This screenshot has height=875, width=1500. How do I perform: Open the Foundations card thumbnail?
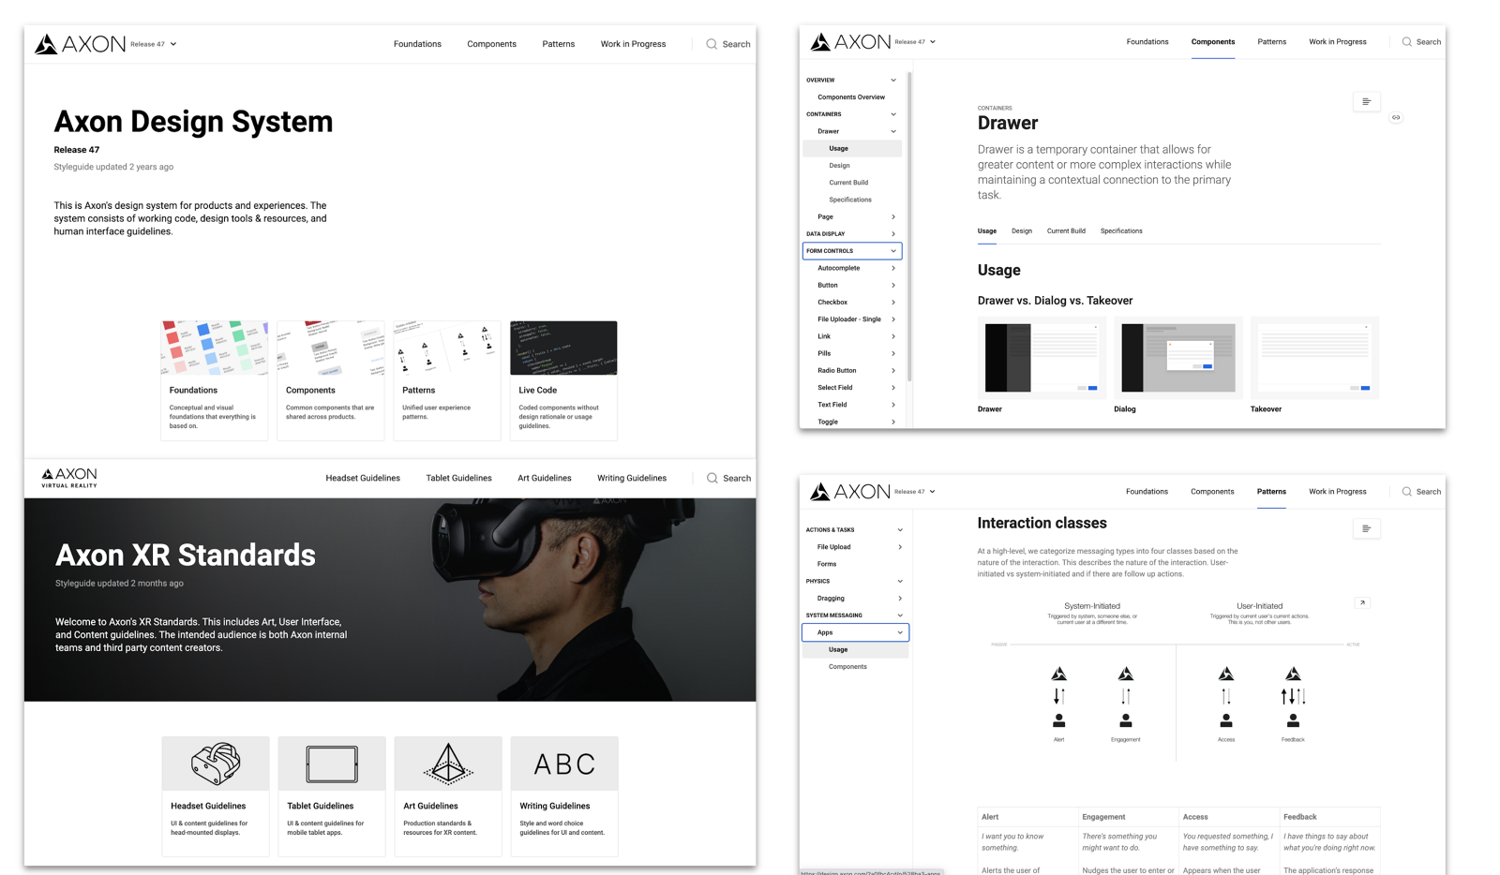[215, 348]
